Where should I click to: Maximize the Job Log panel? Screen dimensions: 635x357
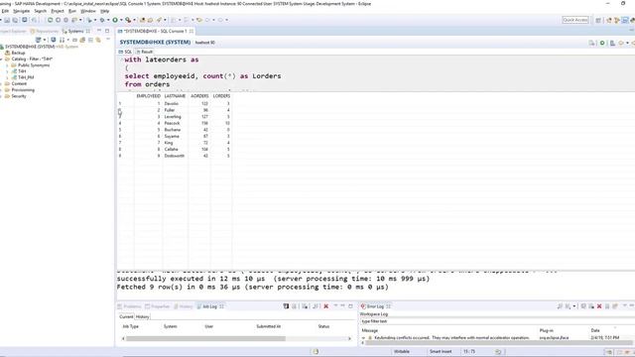[350, 306]
